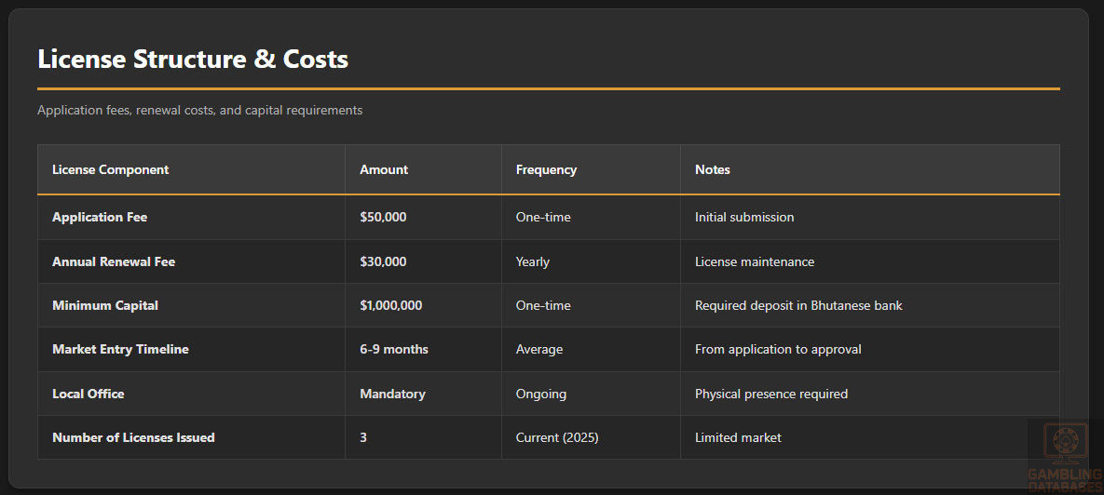Image resolution: width=1104 pixels, height=495 pixels.
Task: Click the Bhutanese bank deposit note
Action: click(798, 305)
